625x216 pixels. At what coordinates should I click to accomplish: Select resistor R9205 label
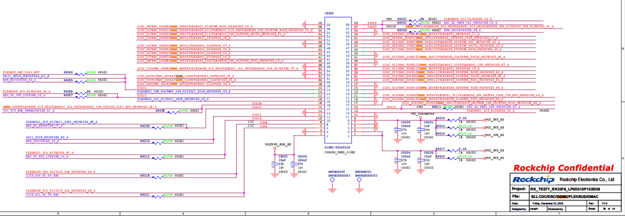point(68,80)
